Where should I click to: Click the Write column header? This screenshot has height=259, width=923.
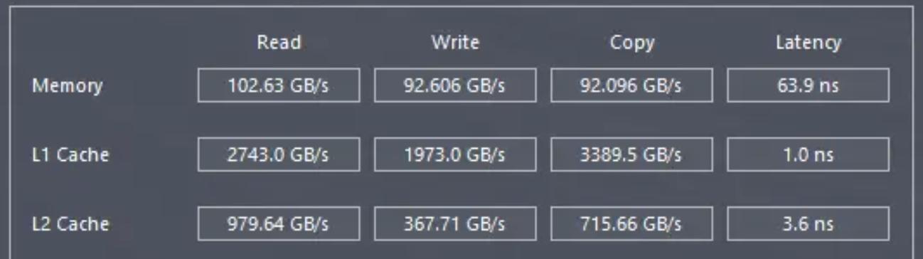click(455, 42)
